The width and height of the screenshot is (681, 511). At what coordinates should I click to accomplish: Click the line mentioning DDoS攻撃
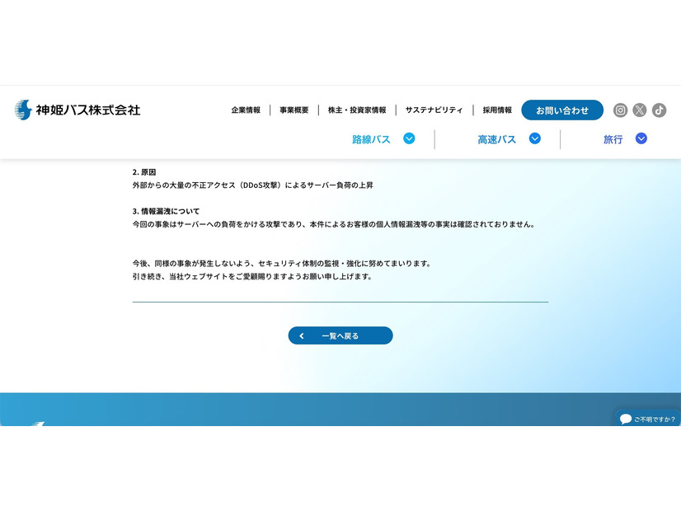pos(253,185)
